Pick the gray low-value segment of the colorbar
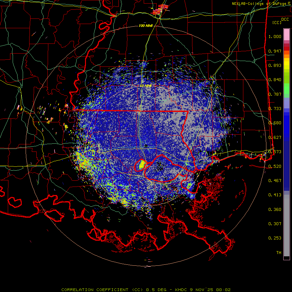292x292 pixels. 286,225
